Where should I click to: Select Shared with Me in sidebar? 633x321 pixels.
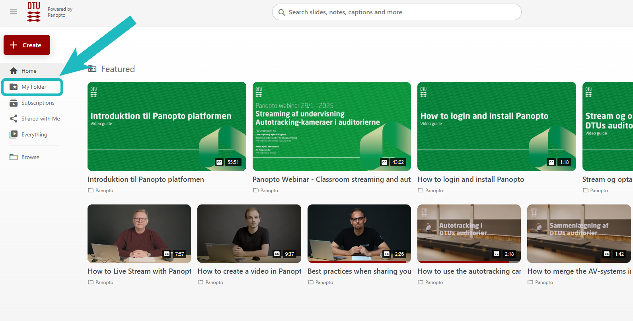pyautogui.click(x=41, y=119)
